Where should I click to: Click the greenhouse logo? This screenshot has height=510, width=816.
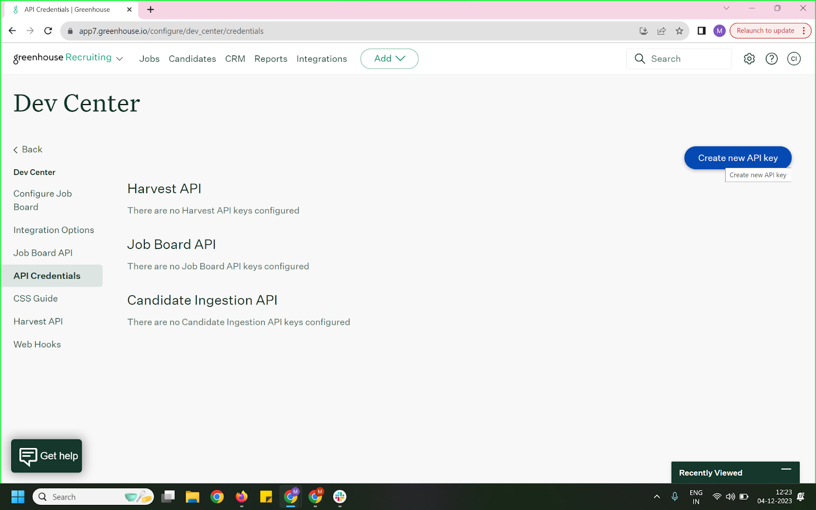coord(62,58)
